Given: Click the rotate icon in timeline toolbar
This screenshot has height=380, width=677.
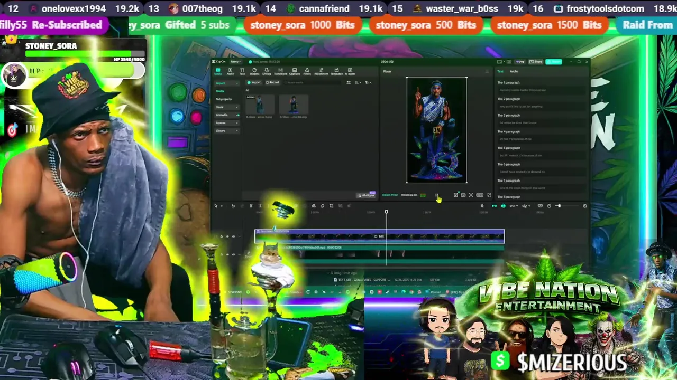Looking at the screenshot, I should pos(323,206).
